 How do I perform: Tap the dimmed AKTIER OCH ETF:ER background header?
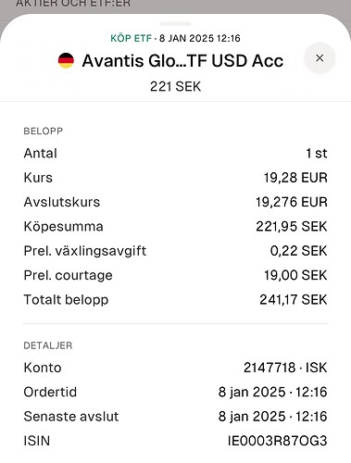[73, 4]
